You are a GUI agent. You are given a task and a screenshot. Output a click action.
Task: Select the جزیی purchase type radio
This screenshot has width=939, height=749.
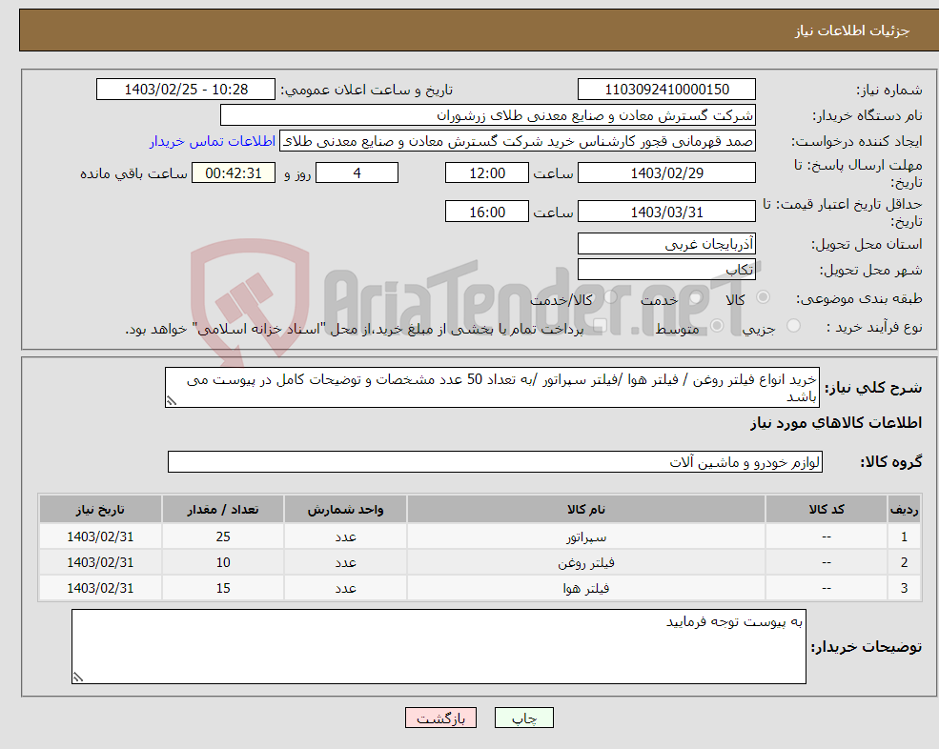(x=793, y=326)
